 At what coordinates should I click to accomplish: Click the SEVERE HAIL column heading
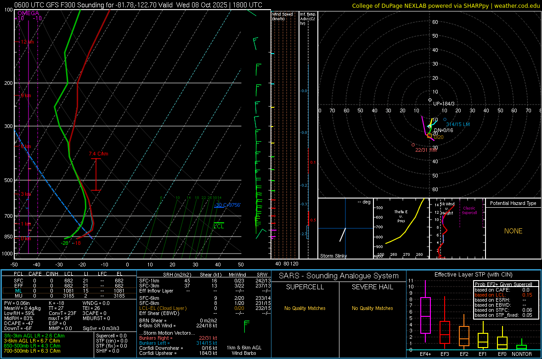373,287
